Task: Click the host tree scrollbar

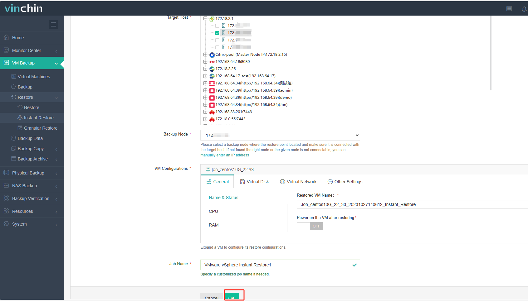Action: pyautogui.click(x=491, y=53)
